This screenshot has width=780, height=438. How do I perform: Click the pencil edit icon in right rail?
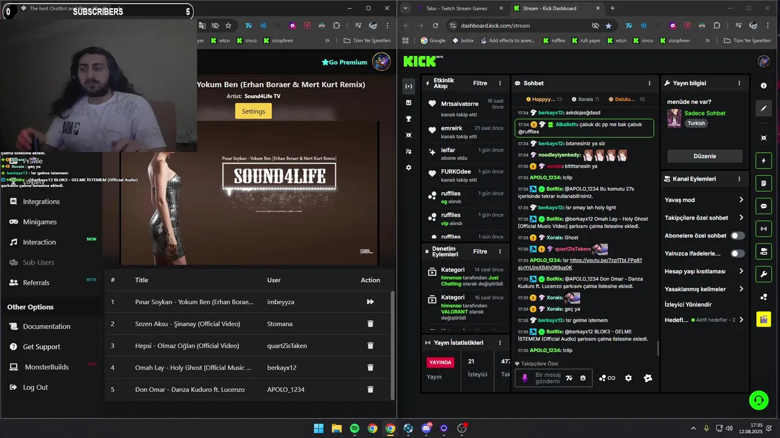coord(764,108)
